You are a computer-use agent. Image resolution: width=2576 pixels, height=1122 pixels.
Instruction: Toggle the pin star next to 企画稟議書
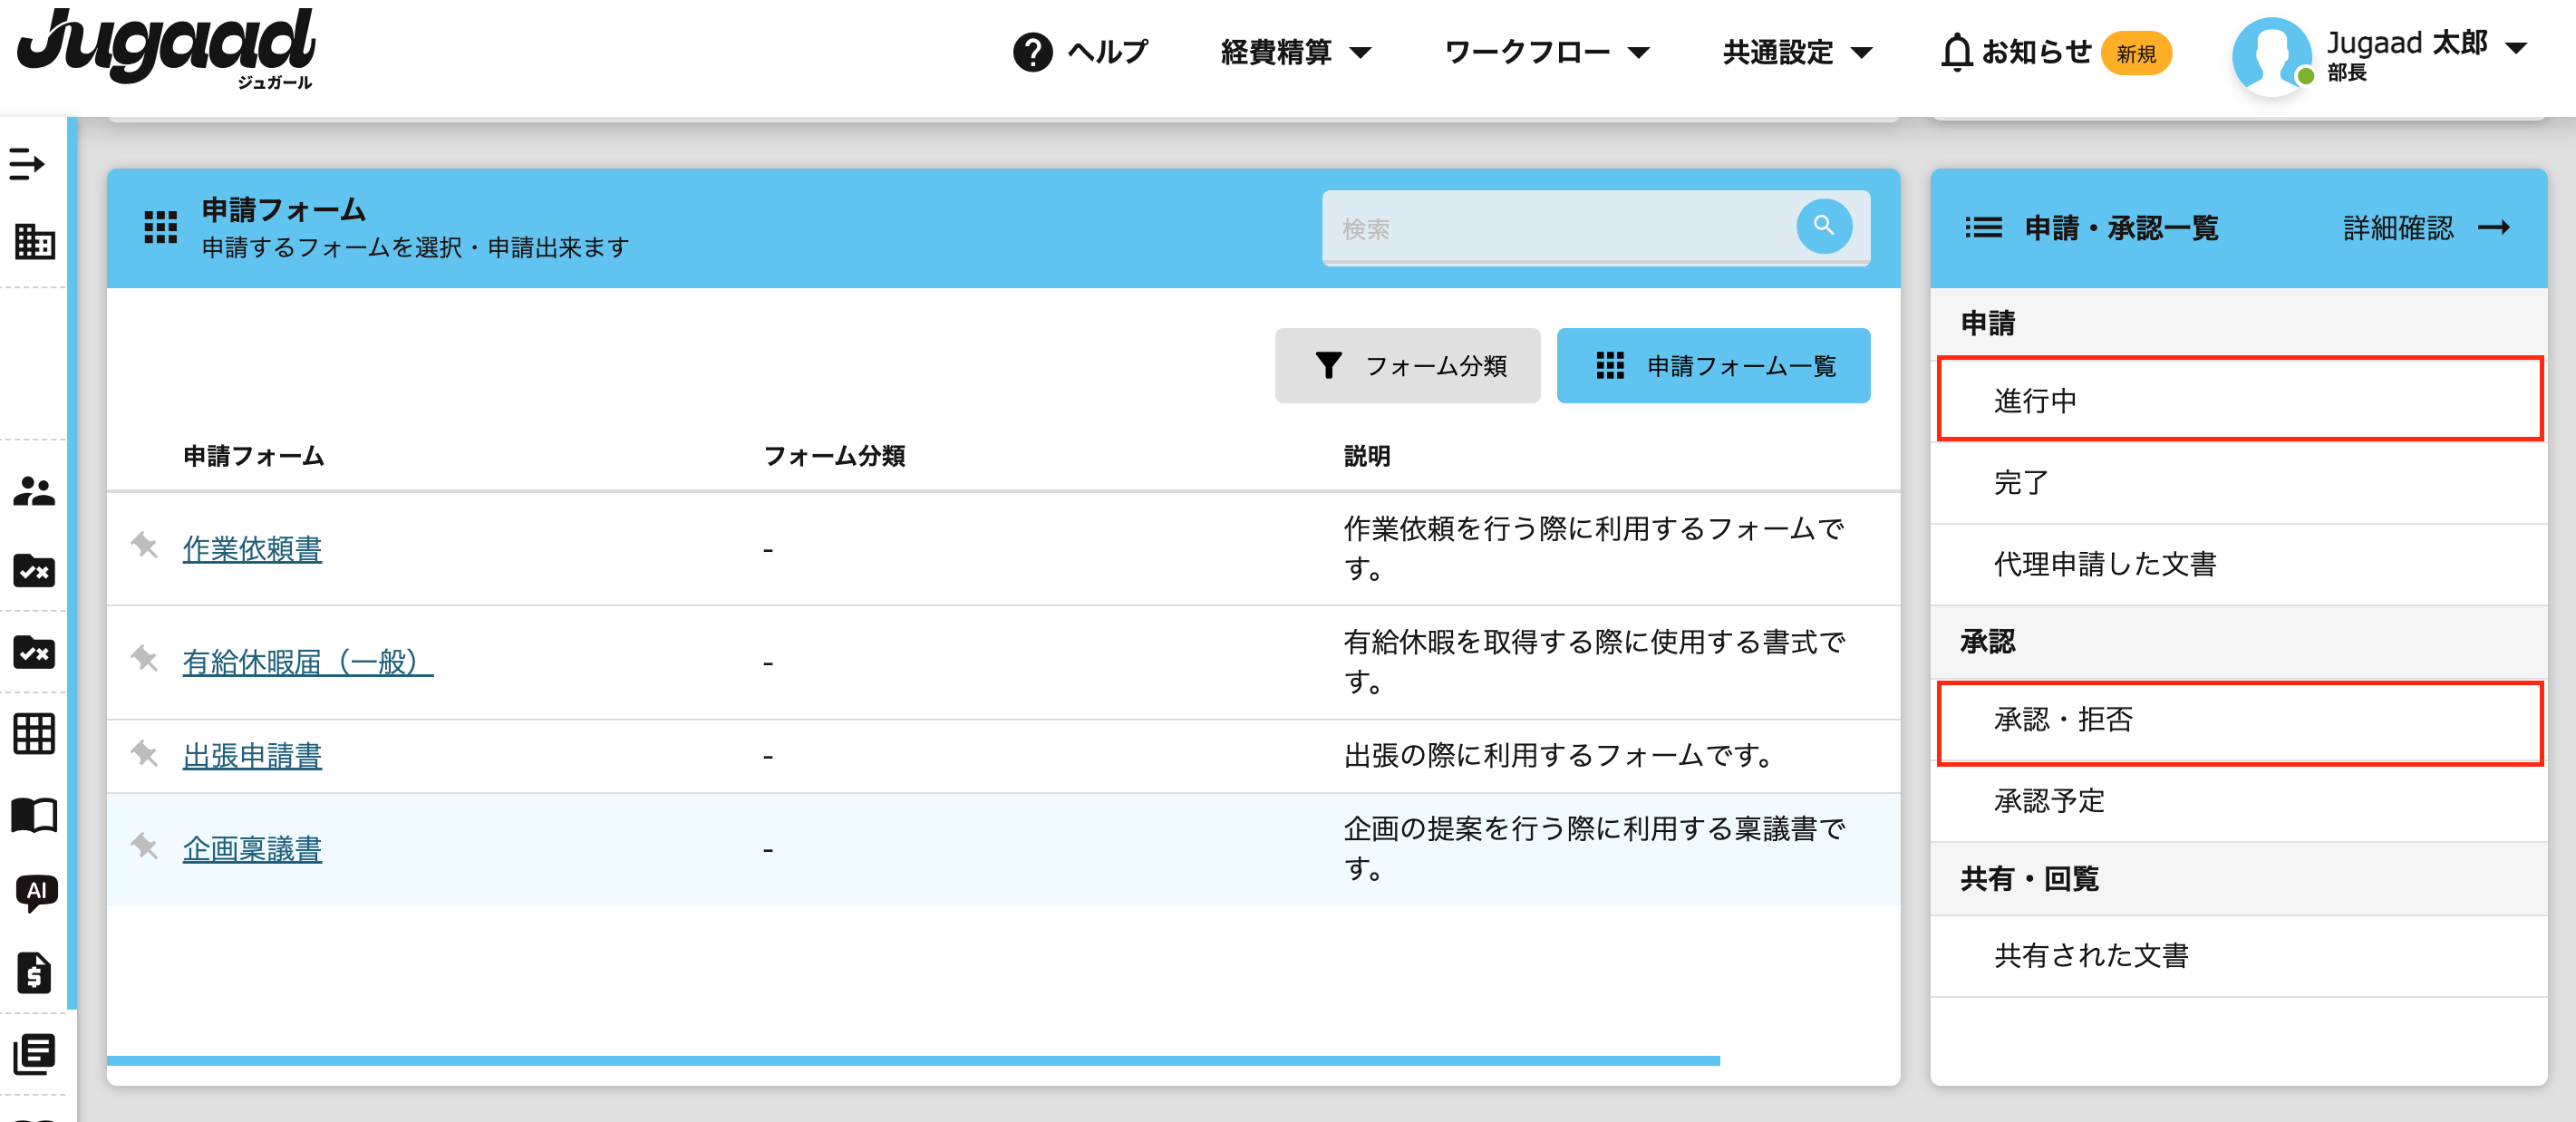click(x=145, y=847)
